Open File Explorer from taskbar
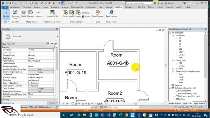Viewport: 210px width, 118px height. 85,115
